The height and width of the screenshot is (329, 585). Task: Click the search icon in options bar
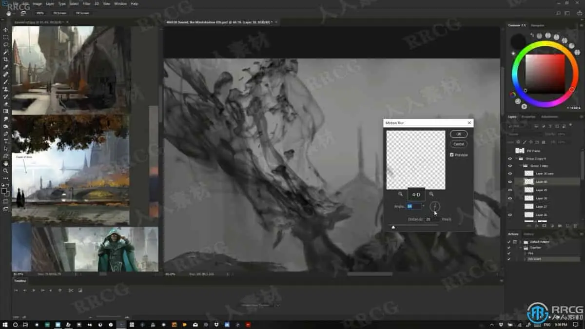[x=558, y=13]
